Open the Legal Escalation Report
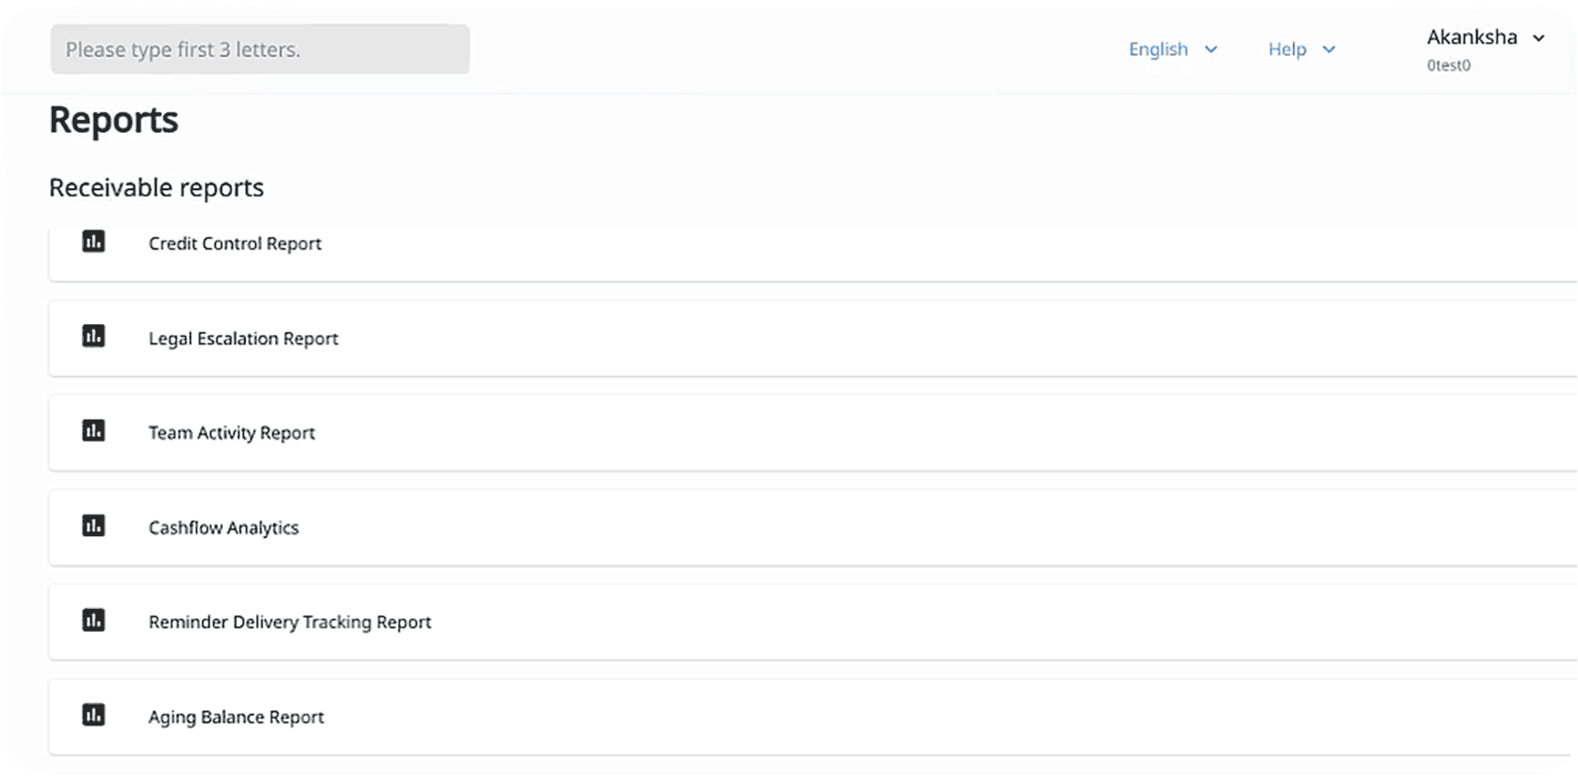Viewport: 1578px width, 781px height. (243, 339)
